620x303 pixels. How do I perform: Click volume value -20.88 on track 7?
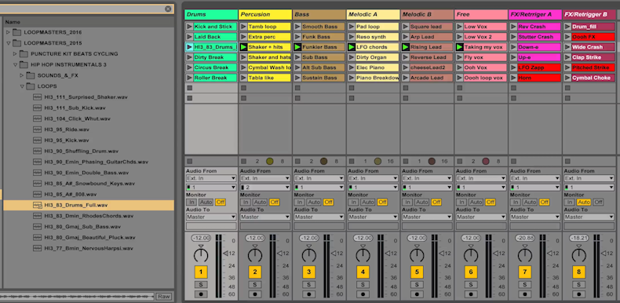tap(525, 238)
